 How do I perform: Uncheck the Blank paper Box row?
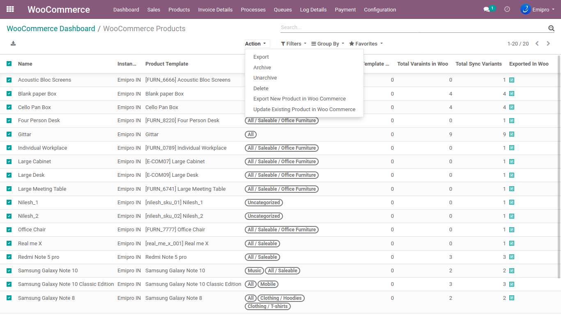click(x=9, y=94)
